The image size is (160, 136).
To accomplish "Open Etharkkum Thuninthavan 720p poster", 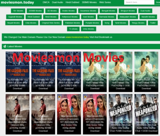I will point(43,114).
